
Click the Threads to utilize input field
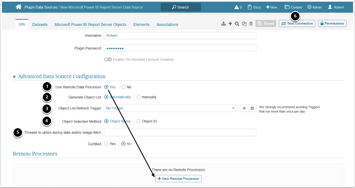pos(180,133)
